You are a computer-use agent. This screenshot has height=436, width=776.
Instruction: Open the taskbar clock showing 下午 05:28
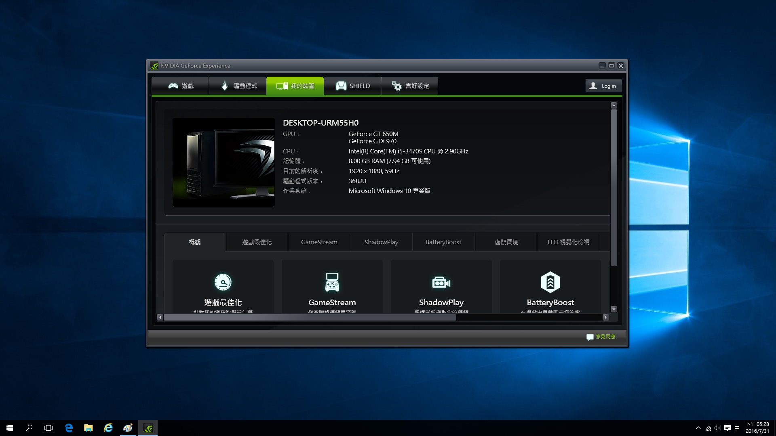coord(757,428)
